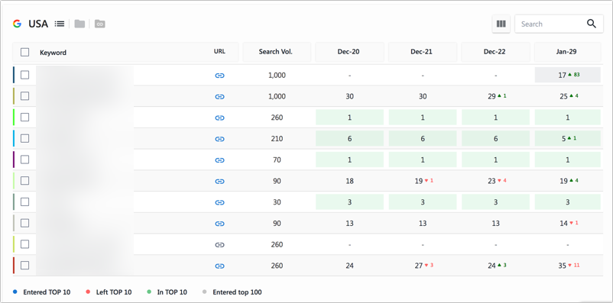The width and height of the screenshot is (613, 303).
Task: Tick checkbox of the row ranked 35 on Jan-29
Action: (x=24, y=265)
